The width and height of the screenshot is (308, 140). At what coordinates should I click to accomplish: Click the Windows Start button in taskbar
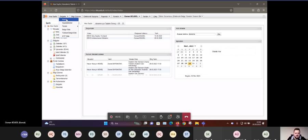point(106,123)
